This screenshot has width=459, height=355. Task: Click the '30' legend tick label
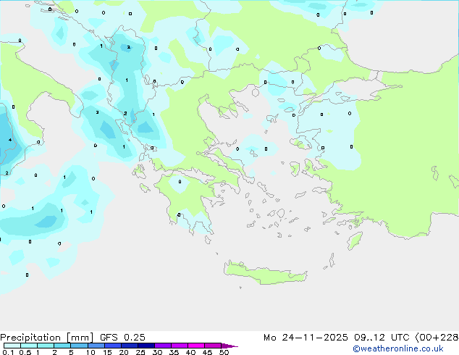[x=157, y=352]
